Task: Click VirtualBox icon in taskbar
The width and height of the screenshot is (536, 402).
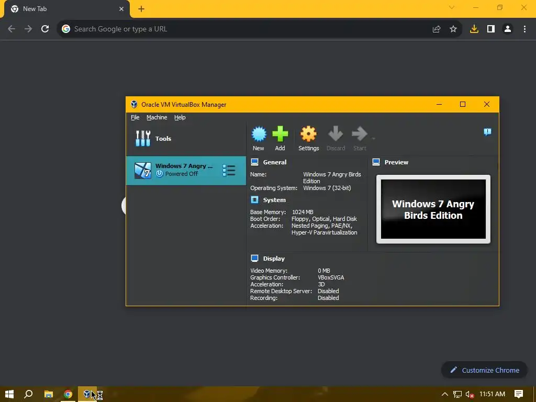Action: [x=87, y=394]
